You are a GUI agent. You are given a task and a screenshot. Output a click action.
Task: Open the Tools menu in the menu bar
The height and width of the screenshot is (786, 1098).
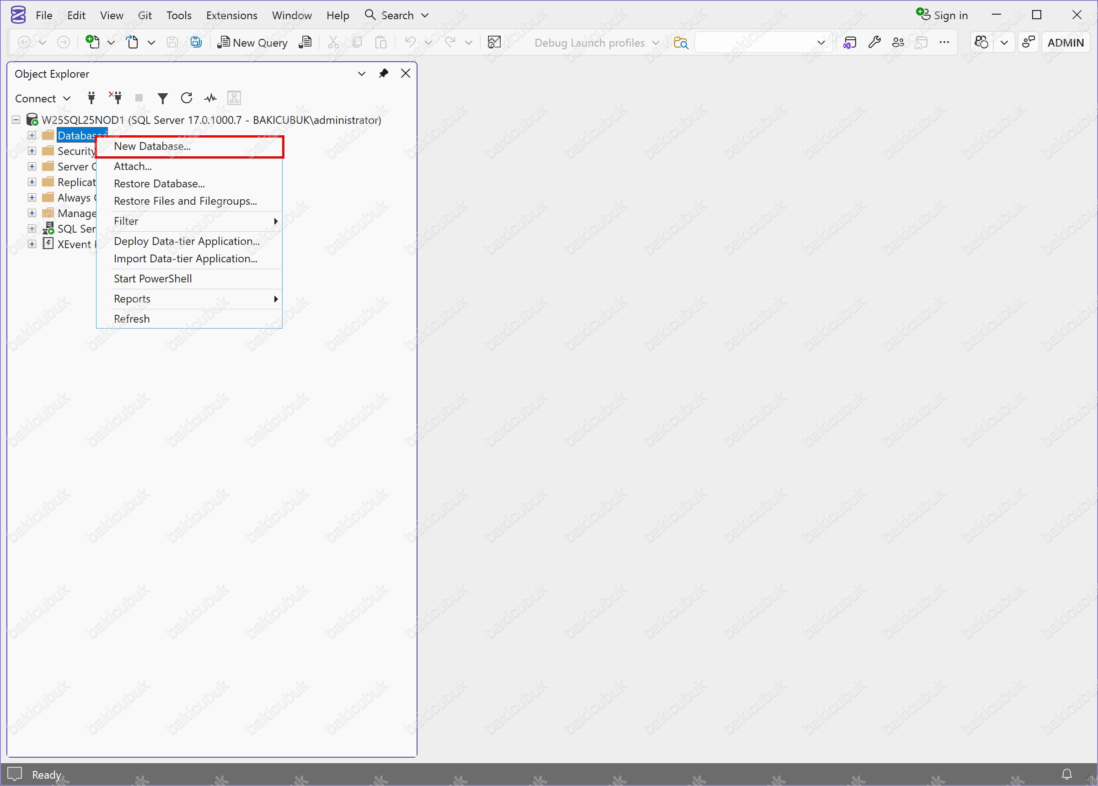coord(179,16)
